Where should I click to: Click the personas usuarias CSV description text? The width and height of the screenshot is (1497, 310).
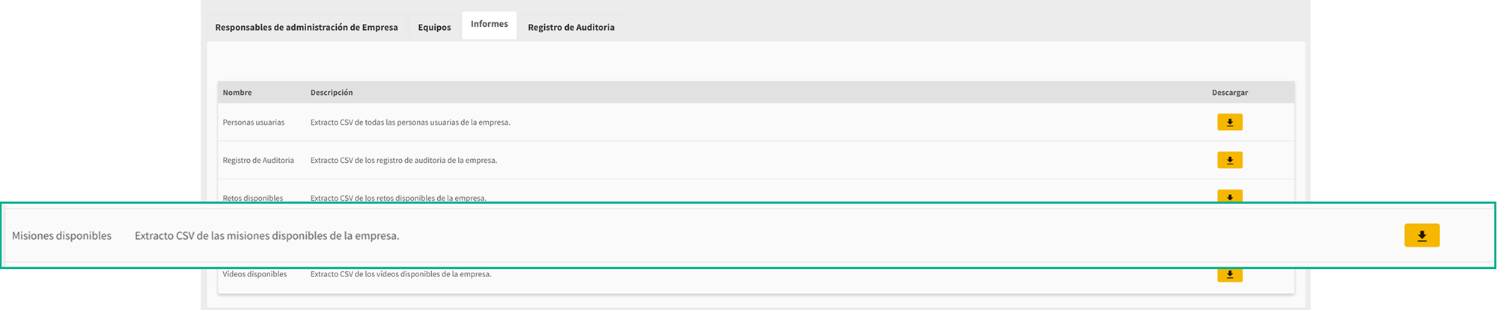click(x=410, y=123)
